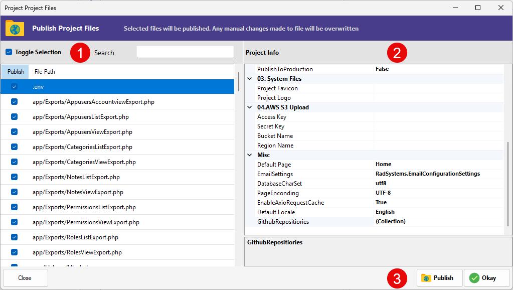This screenshot has width=513, height=290.
Task: Uncheck AppusersViewExport.php checkbox
Action: pyautogui.click(x=14, y=132)
